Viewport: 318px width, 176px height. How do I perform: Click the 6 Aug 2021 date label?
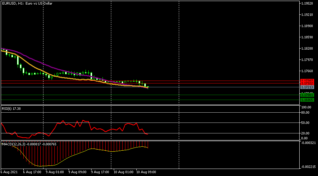9,172
